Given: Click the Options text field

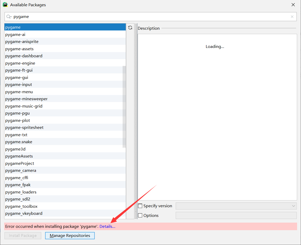Looking at the screenshot, I should coord(236,215).
